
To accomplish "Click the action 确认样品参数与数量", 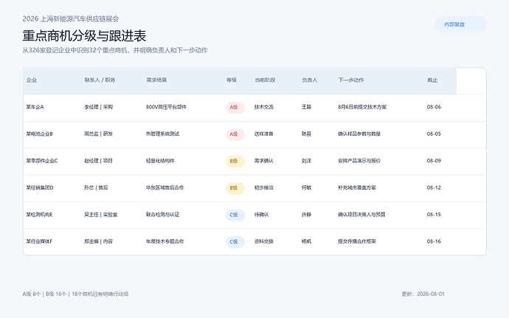I will (x=359, y=134).
